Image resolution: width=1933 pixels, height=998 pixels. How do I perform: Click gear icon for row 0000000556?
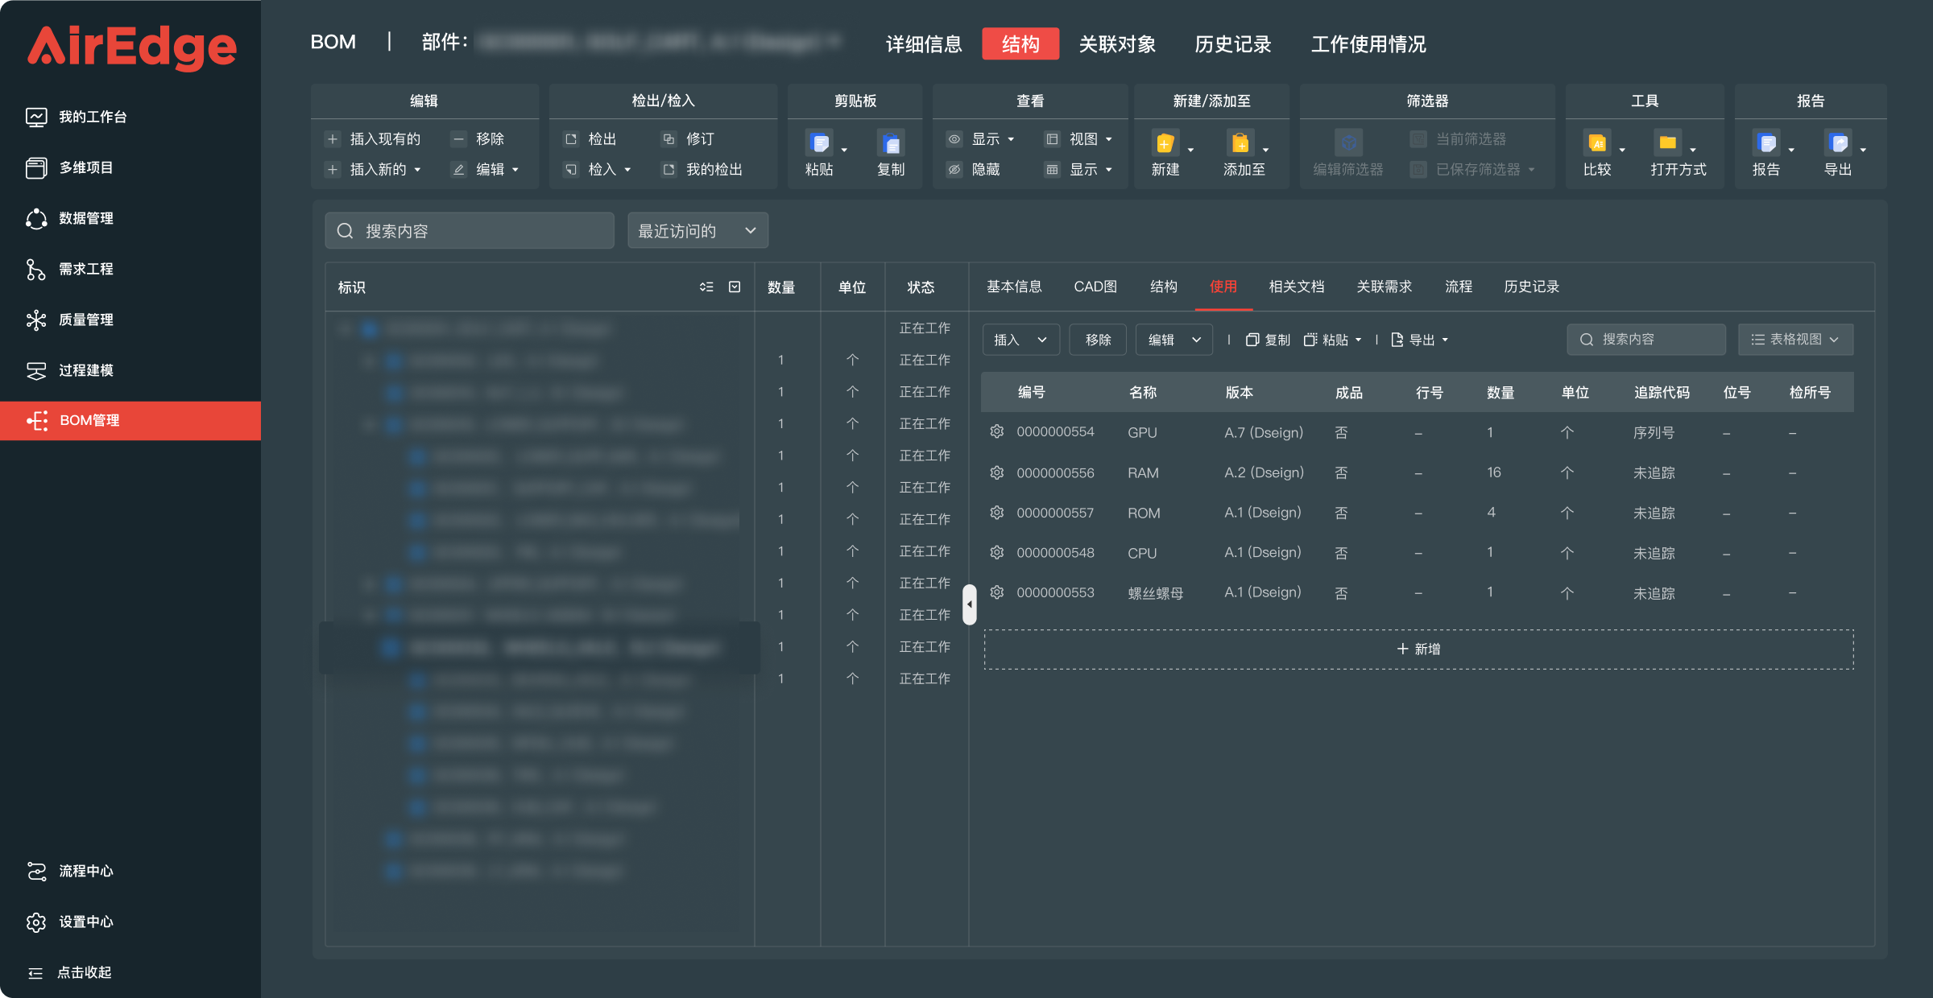tap(997, 472)
